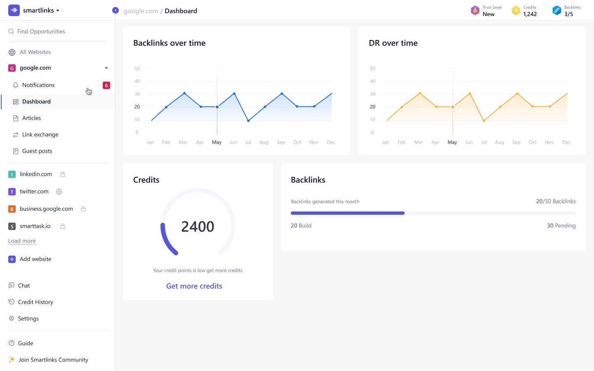Open Credit History
The image size is (594, 371).
35,302
